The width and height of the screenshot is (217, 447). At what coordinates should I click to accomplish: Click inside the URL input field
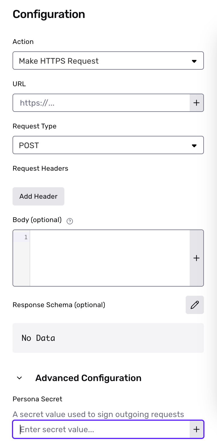click(100, 102)
